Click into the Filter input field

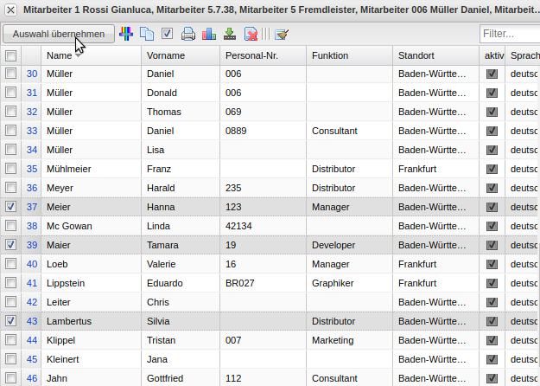pos(510,34)
